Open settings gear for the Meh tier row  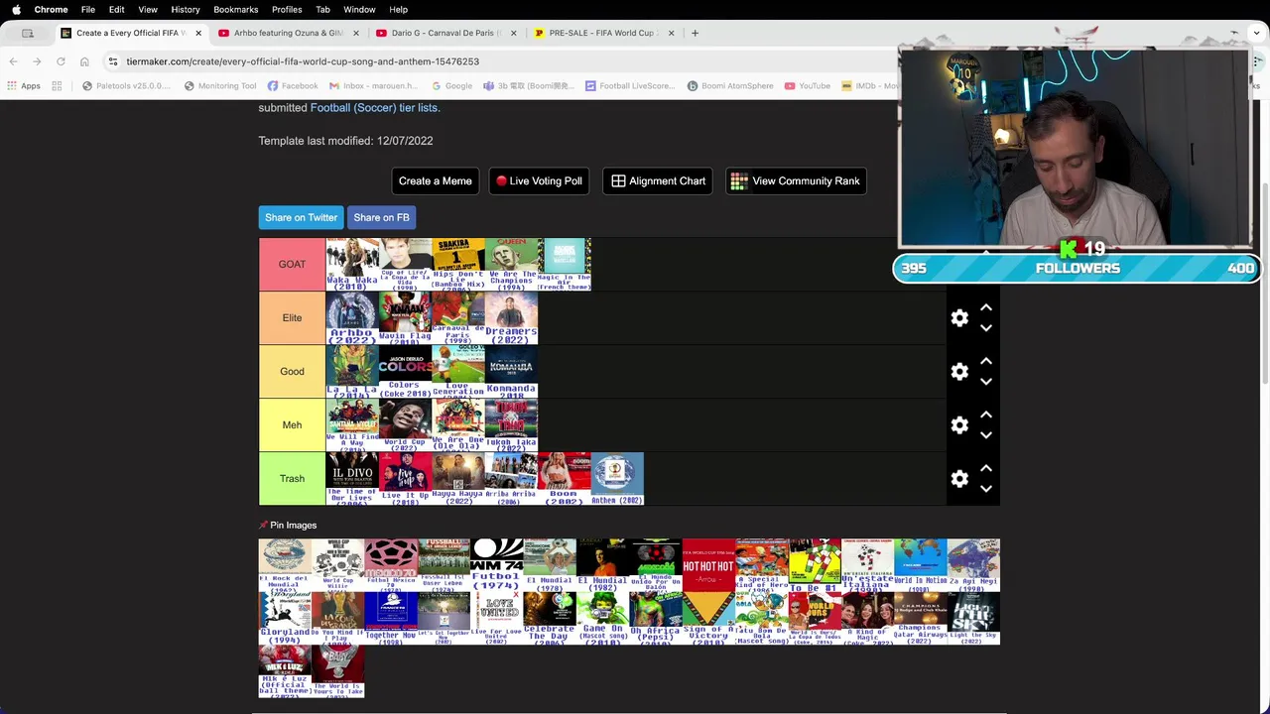tap(959, 425)
